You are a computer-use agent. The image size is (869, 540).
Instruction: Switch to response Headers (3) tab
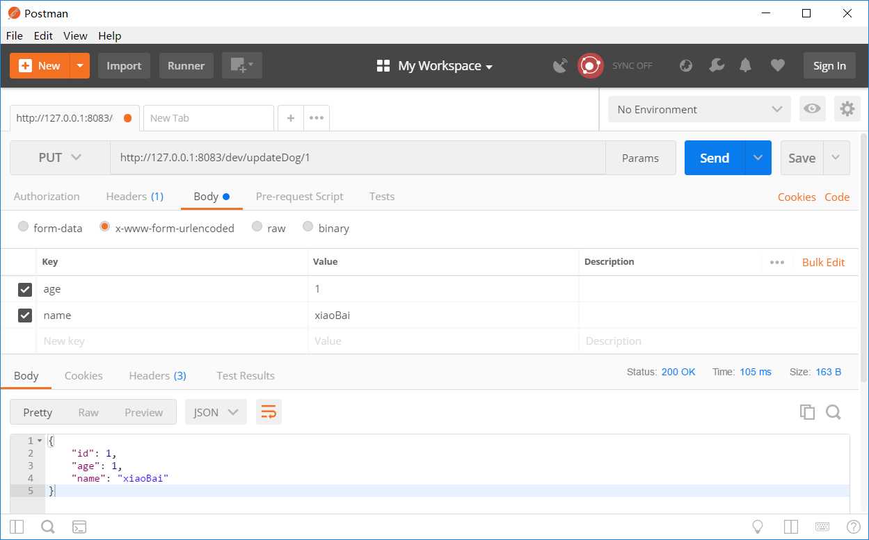pyautogui.click(x=157, y=375)
